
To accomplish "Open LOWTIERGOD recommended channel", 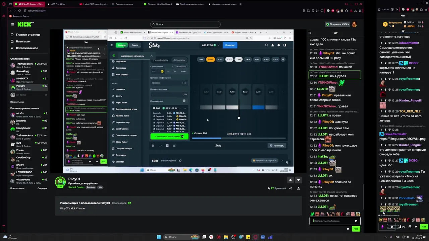I will point(29,173).
